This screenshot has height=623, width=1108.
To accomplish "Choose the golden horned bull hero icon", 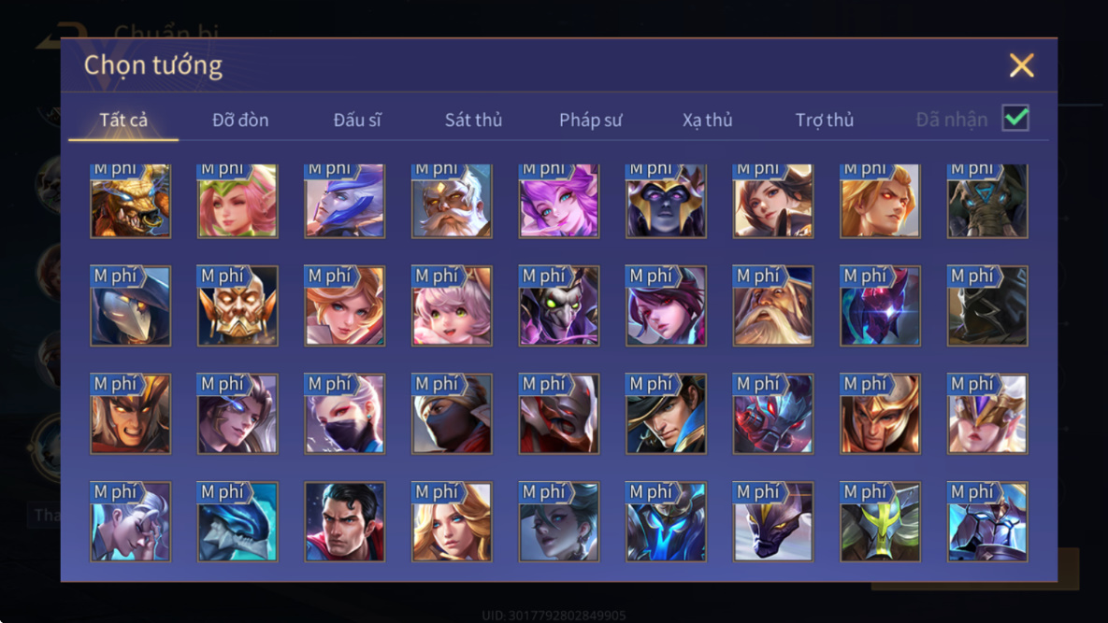I will [131, 201].
